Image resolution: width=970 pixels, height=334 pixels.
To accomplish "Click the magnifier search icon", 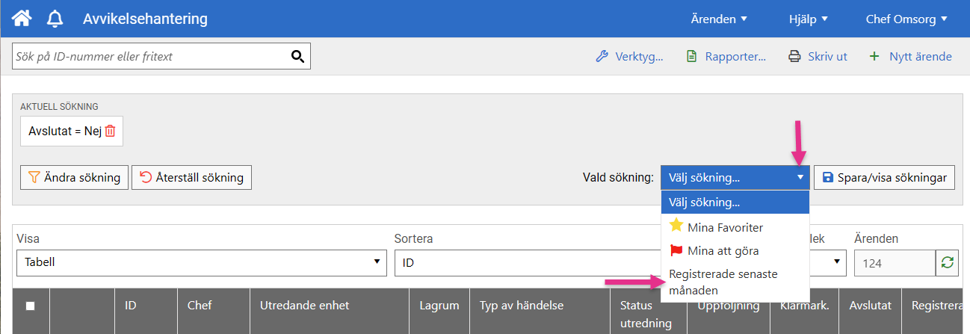I will [297, 56].
